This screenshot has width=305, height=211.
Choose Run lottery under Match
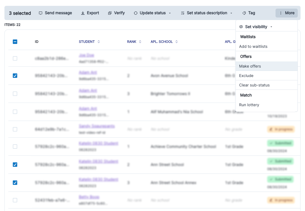click(249, 105)
